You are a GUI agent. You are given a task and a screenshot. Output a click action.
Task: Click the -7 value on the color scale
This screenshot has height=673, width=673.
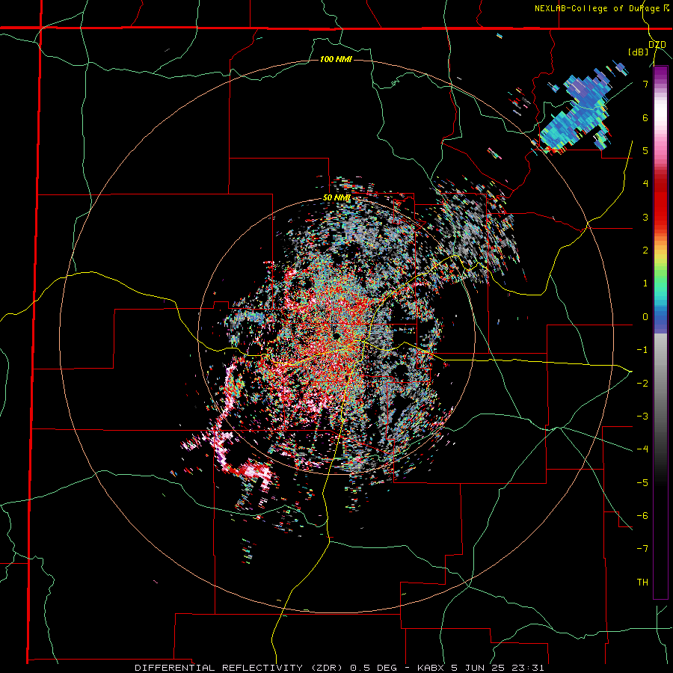coord(642,549)
